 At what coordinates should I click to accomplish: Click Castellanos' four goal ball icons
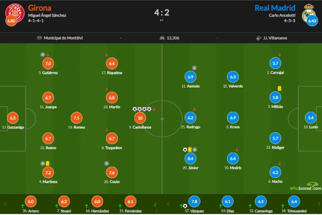coord(142,109)
